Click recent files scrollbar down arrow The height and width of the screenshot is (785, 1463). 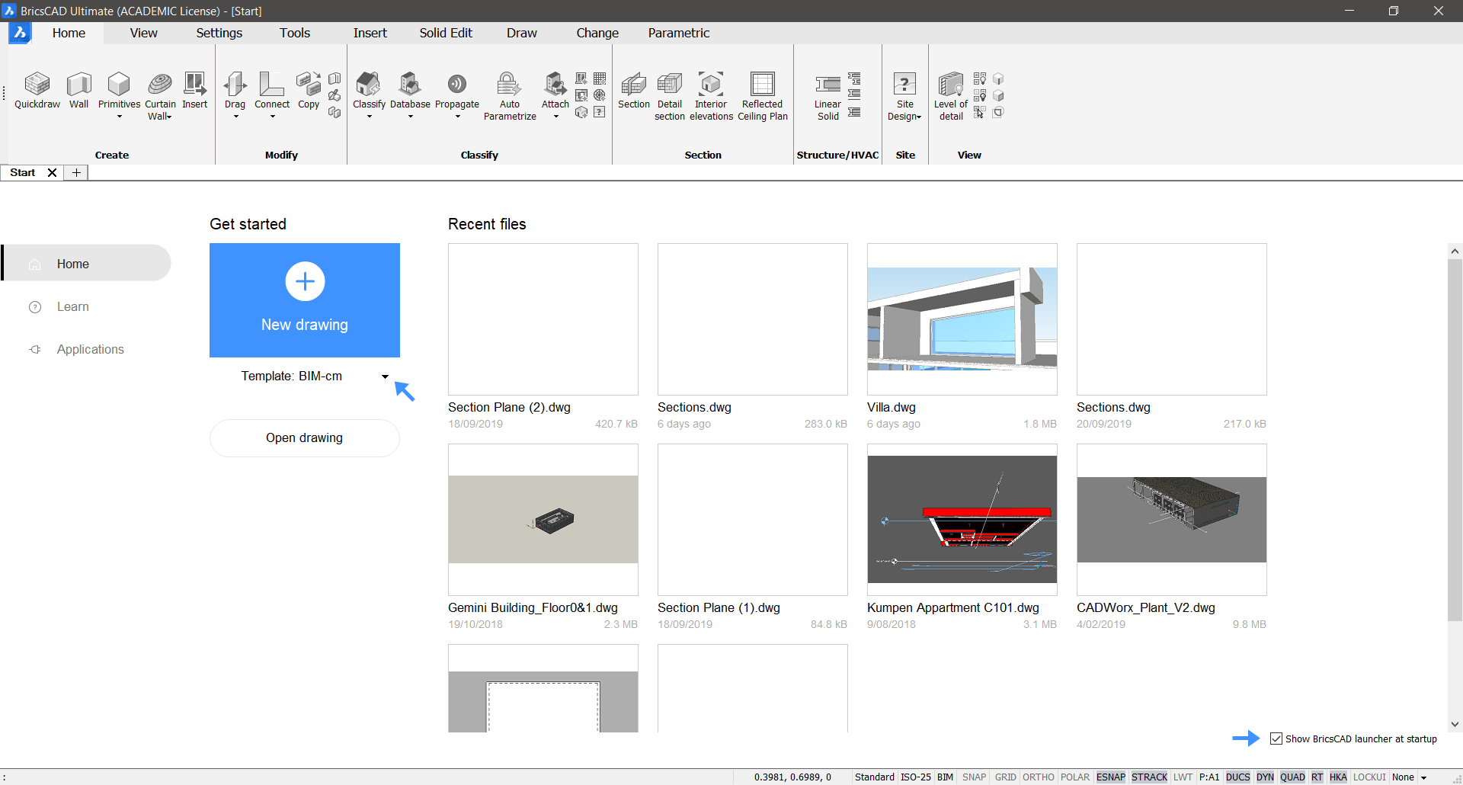click(x=1455, y=725)
